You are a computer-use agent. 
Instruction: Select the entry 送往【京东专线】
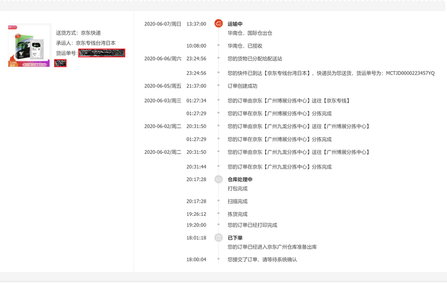[x=289, y=100]
